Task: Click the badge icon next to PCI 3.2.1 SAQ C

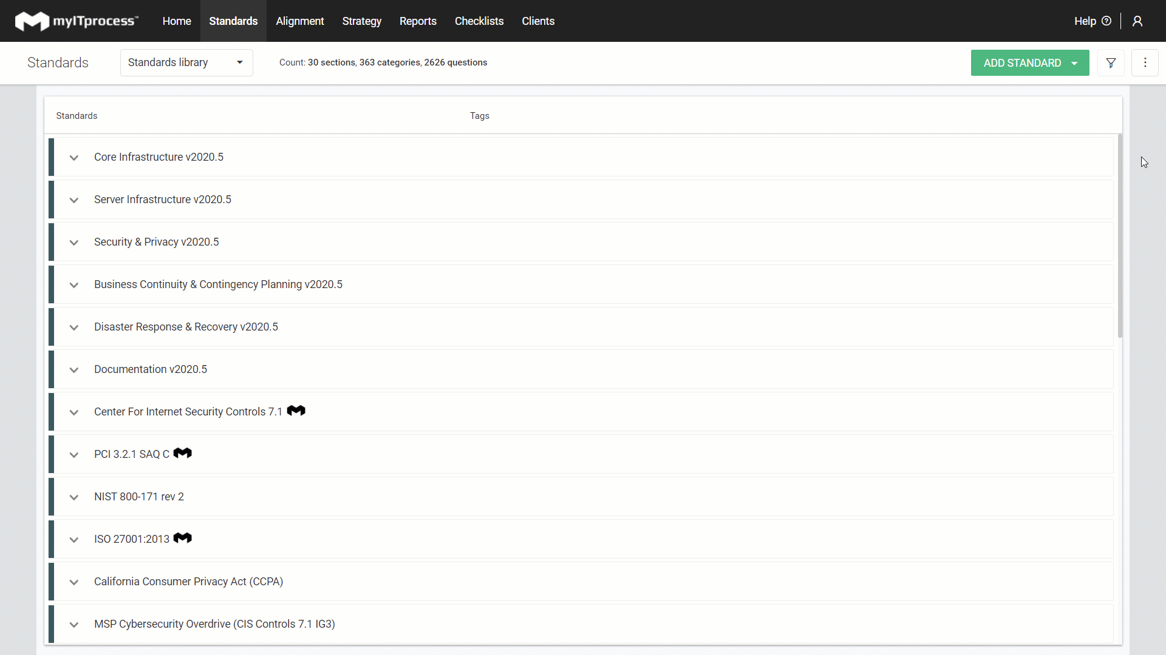Action: pyautogui.click(x=183, y=454)
